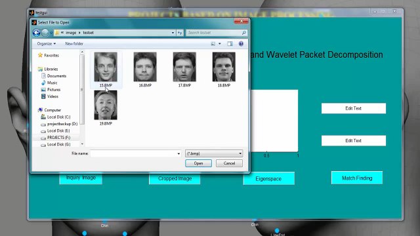Click 'testset' in the address breadcrumb

click(x=88, y=33)
